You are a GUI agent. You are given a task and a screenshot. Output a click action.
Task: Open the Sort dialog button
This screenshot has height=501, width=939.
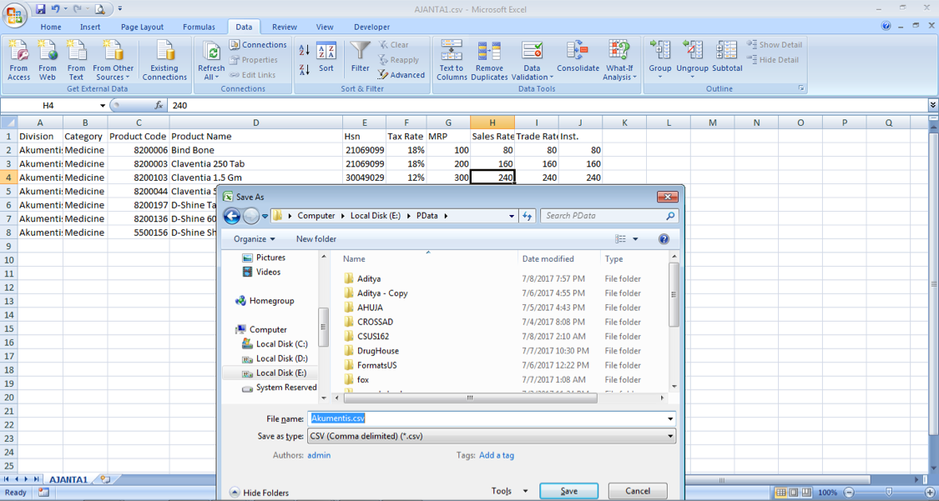[x=326, y=58]
